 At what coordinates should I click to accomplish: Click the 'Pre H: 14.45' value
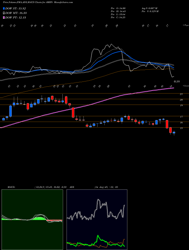[x=118, y=11]
